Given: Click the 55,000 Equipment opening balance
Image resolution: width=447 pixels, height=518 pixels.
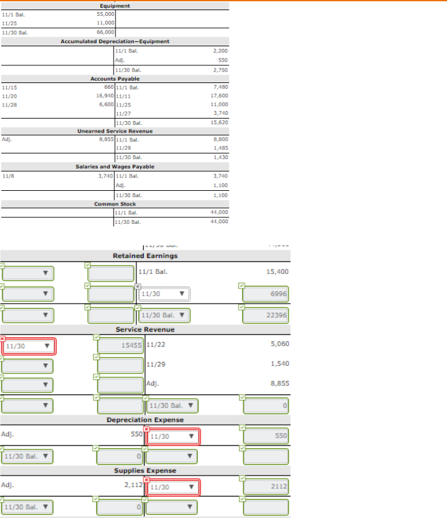Looking at the screenshot, I should click(x=105, y=14).
